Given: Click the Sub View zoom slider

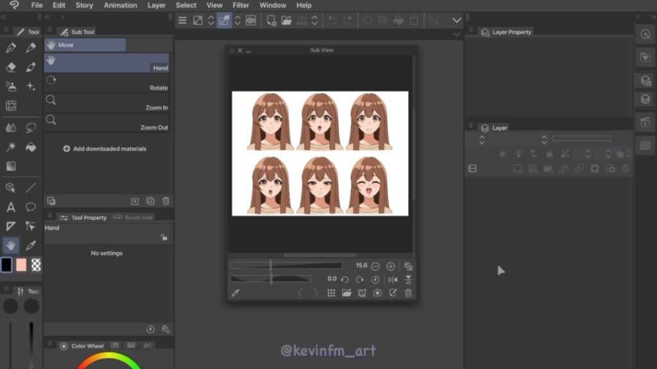Looking at the screenshot, I should (x=286, y=266).
